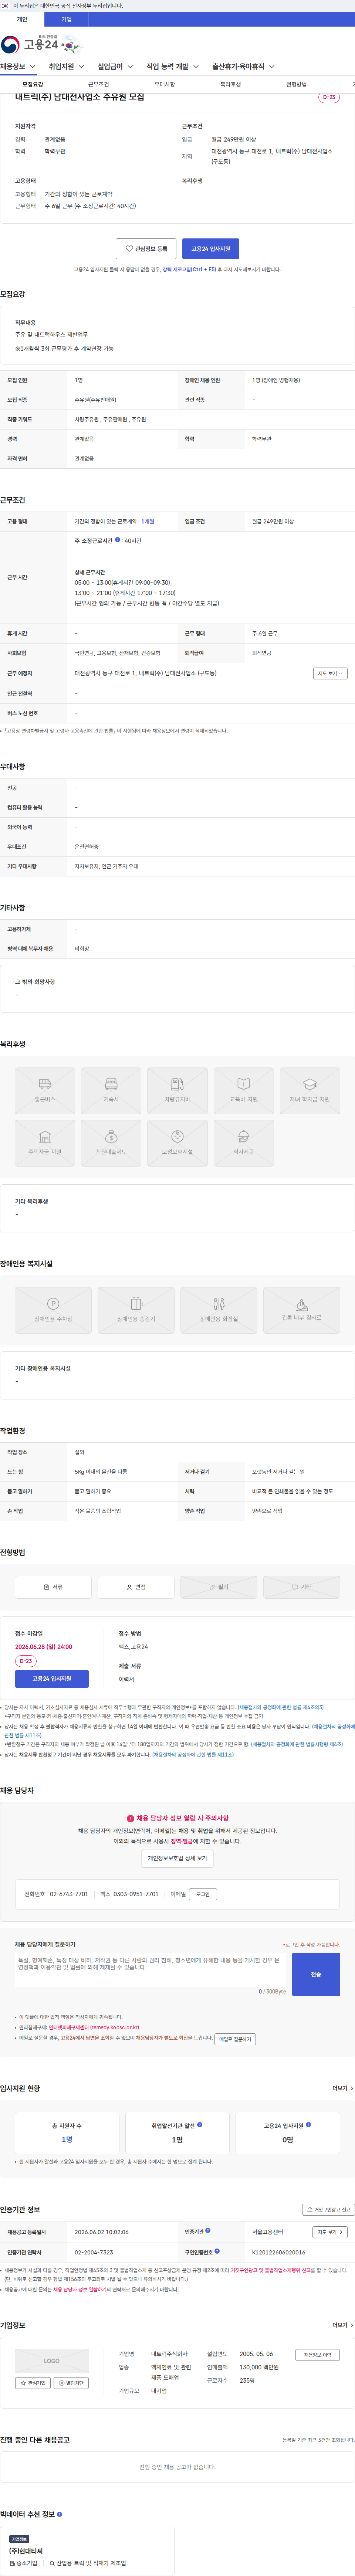This screenshot has height=2576, width=355.
Task: Click info icon beside 빅데이터 추천 정보
Action: coord(60,2514)
